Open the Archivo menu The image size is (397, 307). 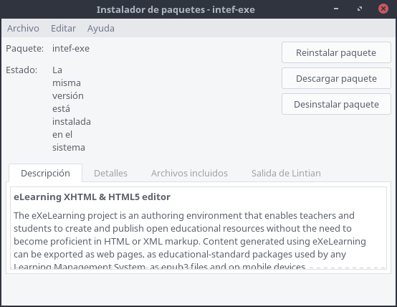(x=23, y=29)
